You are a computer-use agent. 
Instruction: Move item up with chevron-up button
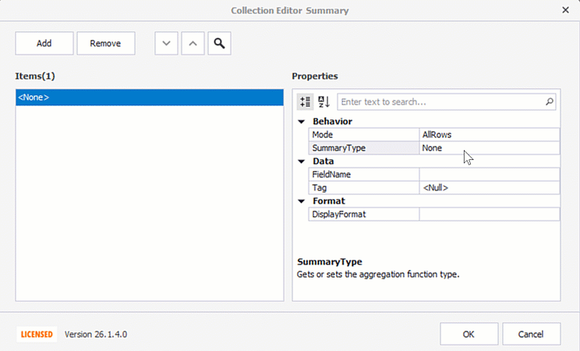pyautogui.click(x=193, y=44)
